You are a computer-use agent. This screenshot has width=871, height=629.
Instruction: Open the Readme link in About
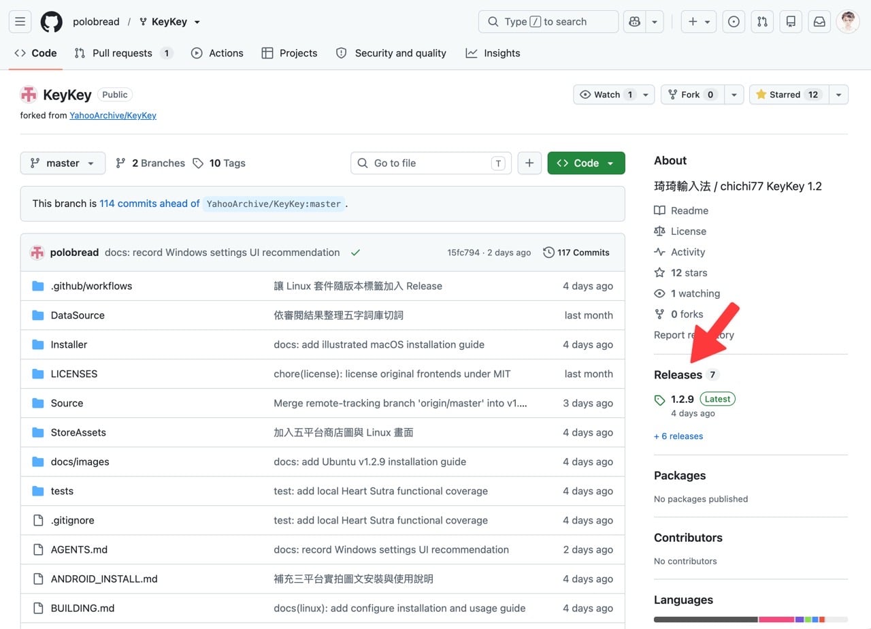681,211
